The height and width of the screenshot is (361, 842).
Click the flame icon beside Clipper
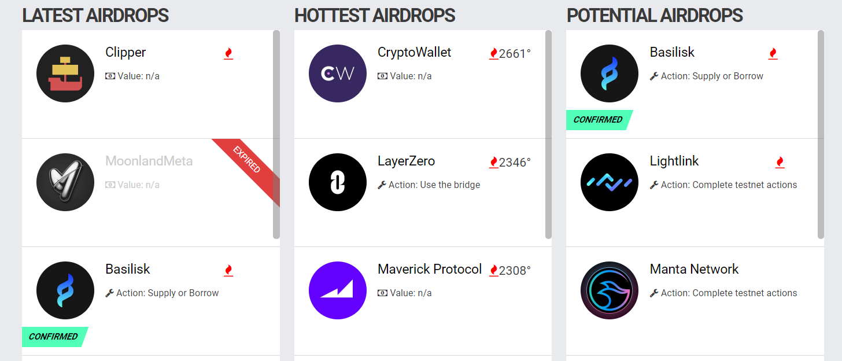tap(228, 54)
